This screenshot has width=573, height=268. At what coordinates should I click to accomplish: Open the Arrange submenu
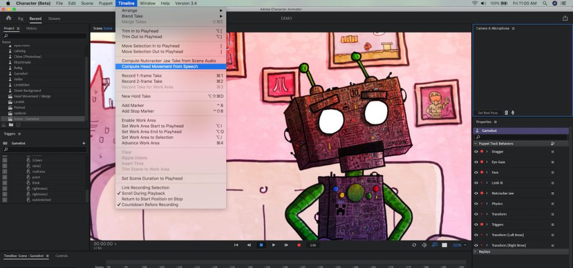[x=171, y=11]
